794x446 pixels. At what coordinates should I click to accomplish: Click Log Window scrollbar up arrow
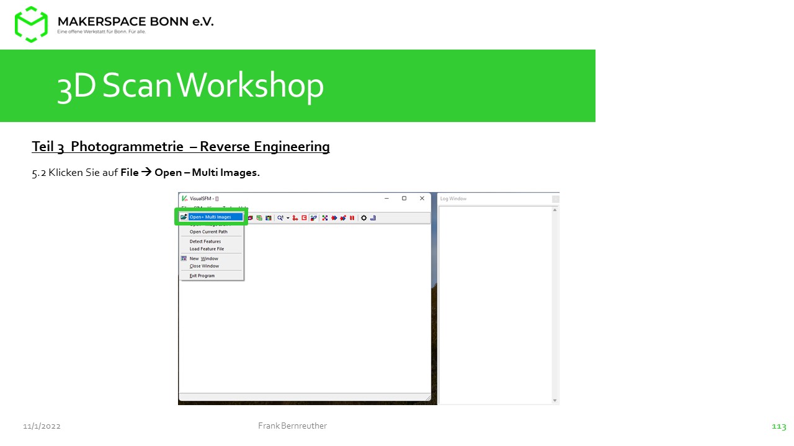click(x=555, y=210)
